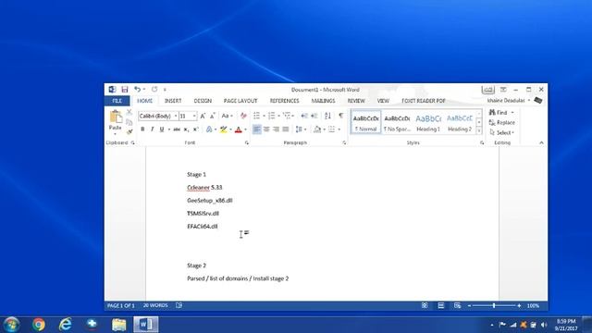Click the 20 WORDS count in the status bar
Screen dimensions: 592x333
tap(155, 305)
